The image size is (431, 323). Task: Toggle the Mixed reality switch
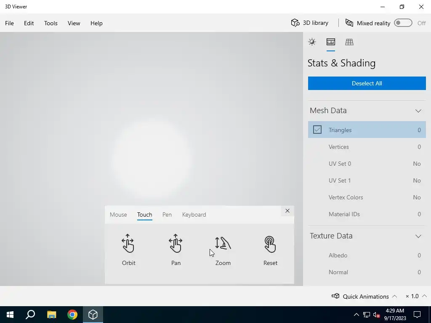pos(403,23)
